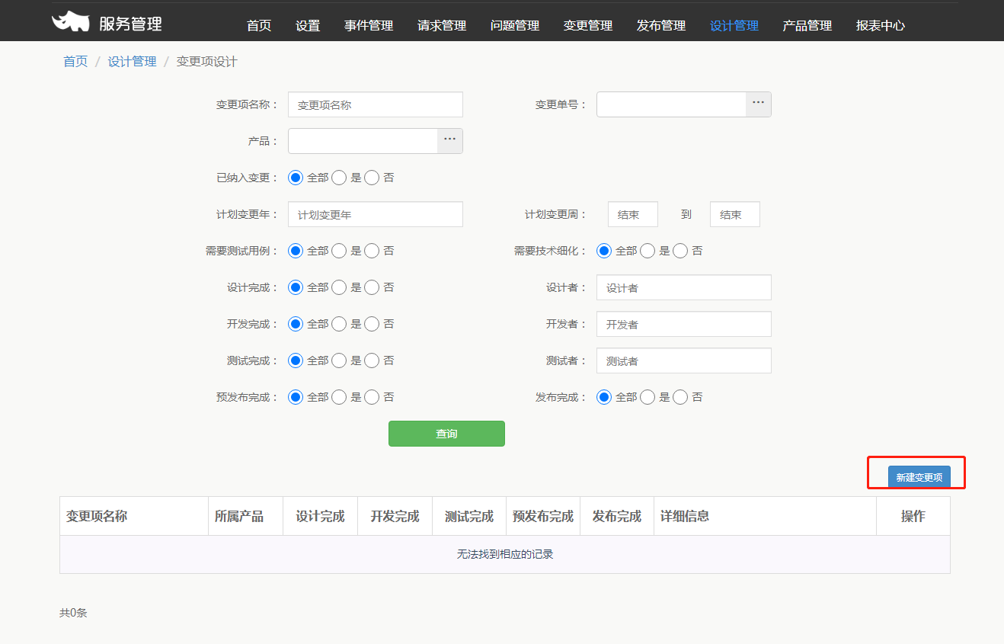This screenshot has height=644, width=1004.
Task: Select 设计完成 是 radio button
Action: click(x=339, y=287)
